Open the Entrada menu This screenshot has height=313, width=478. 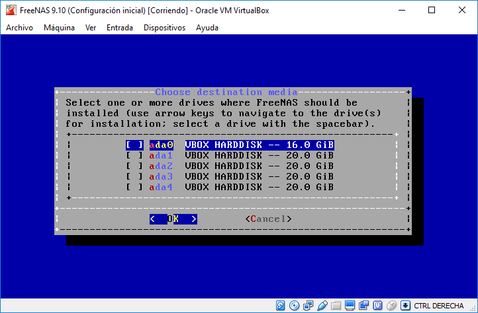[120, 28]
